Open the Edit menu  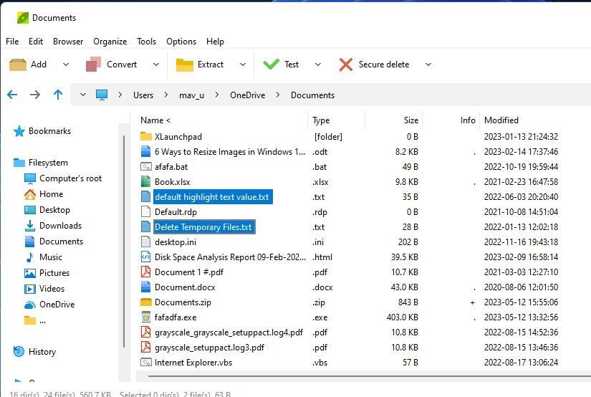[x=36, y=42]
